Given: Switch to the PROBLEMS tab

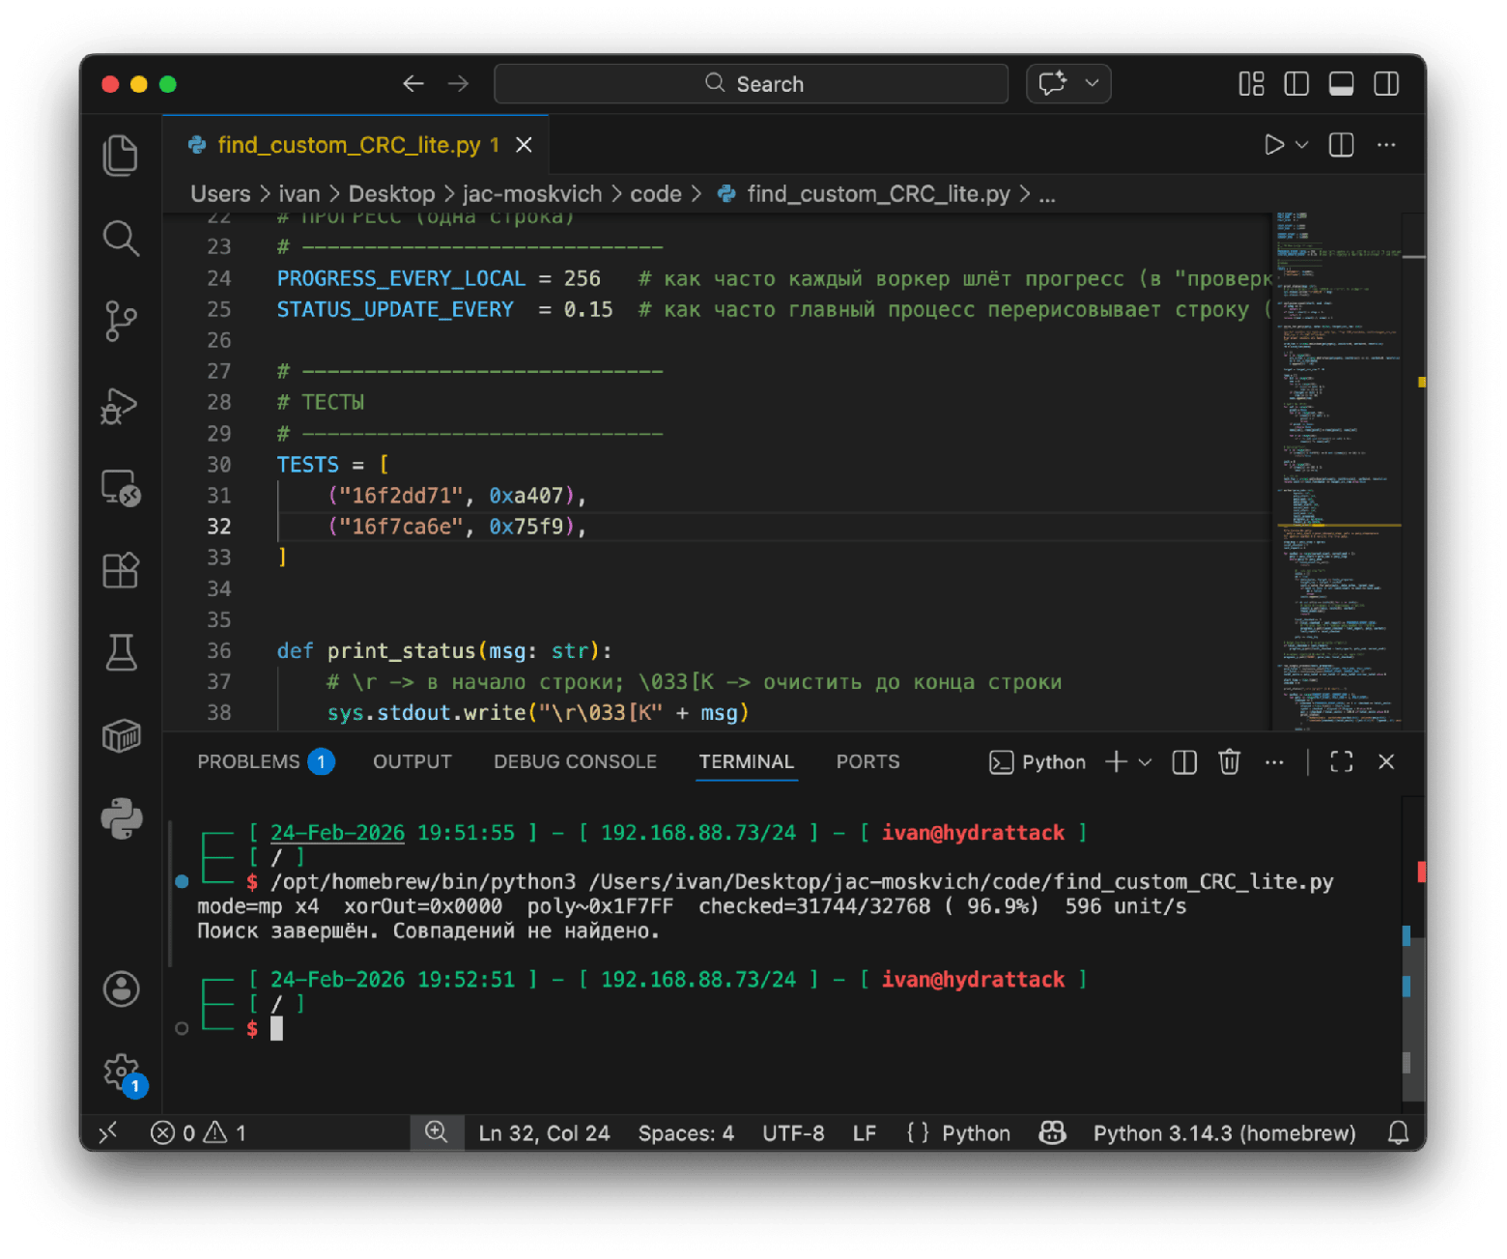Looking at the screenshot, I should [x=249, y=762].
